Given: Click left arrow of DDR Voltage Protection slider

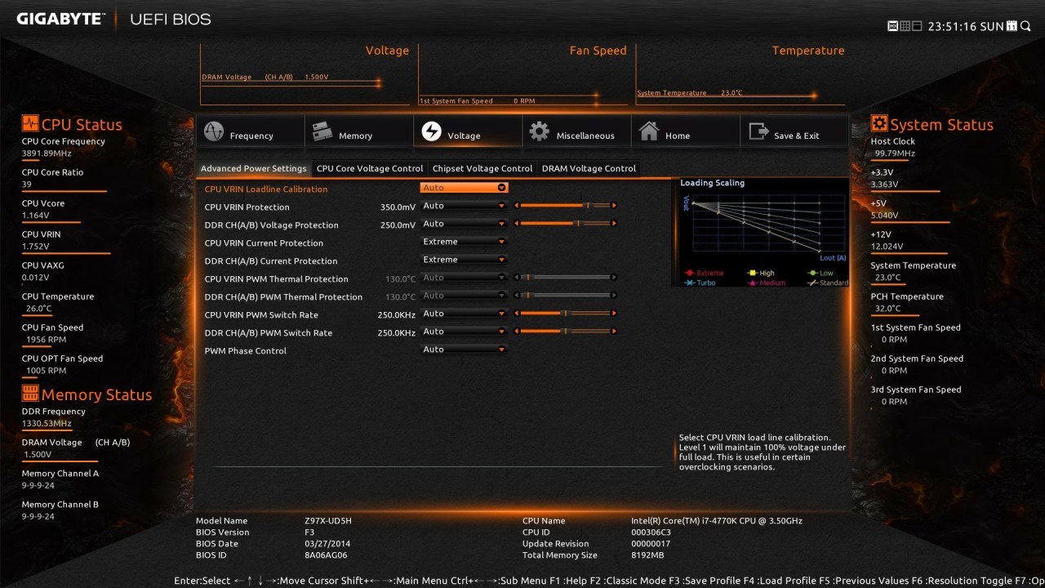Looking at the screenshot, I should [x=516, y=224].
